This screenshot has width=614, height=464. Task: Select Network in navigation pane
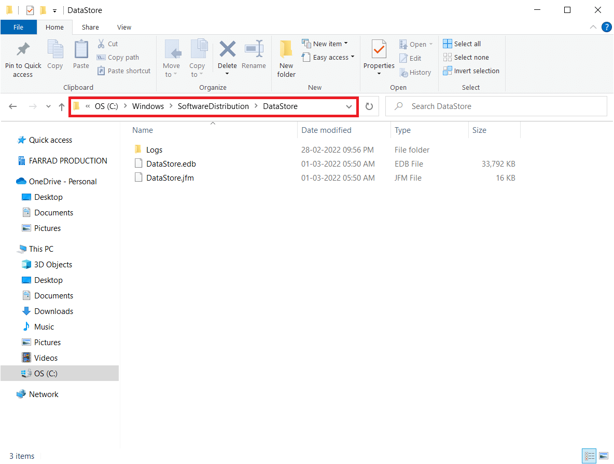pyautogui.click(x=44, y=394)
